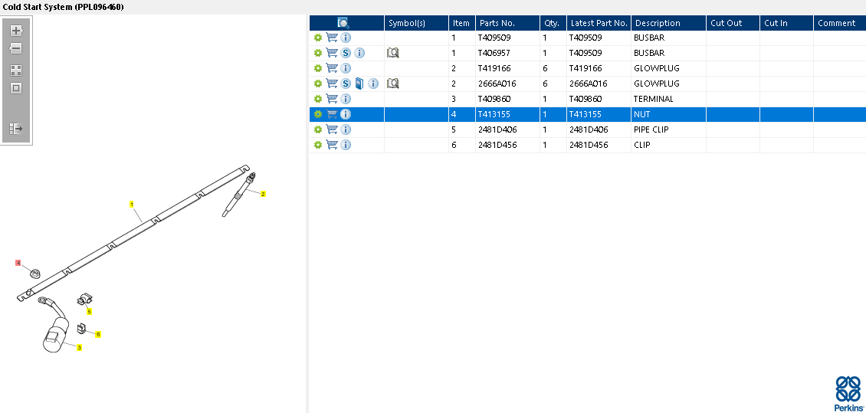The width and height of the screenshot is (866, 413).
Task: Open info icon for T413155 NUT
Action: pos(346,114)
